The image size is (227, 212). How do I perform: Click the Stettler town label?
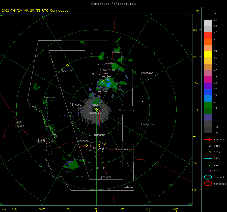click(x=147, y=73)
